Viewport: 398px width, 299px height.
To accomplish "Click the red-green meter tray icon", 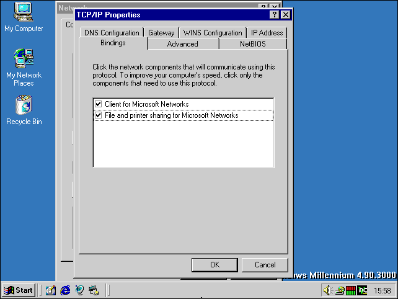I will [x=351, y=290].
